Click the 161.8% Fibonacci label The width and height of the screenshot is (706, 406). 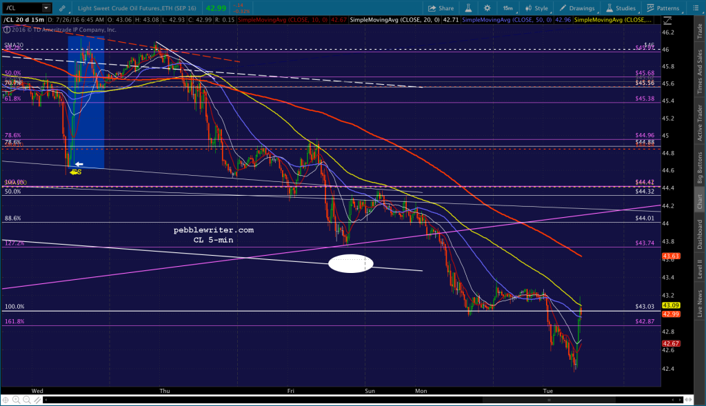pos(14,321)
